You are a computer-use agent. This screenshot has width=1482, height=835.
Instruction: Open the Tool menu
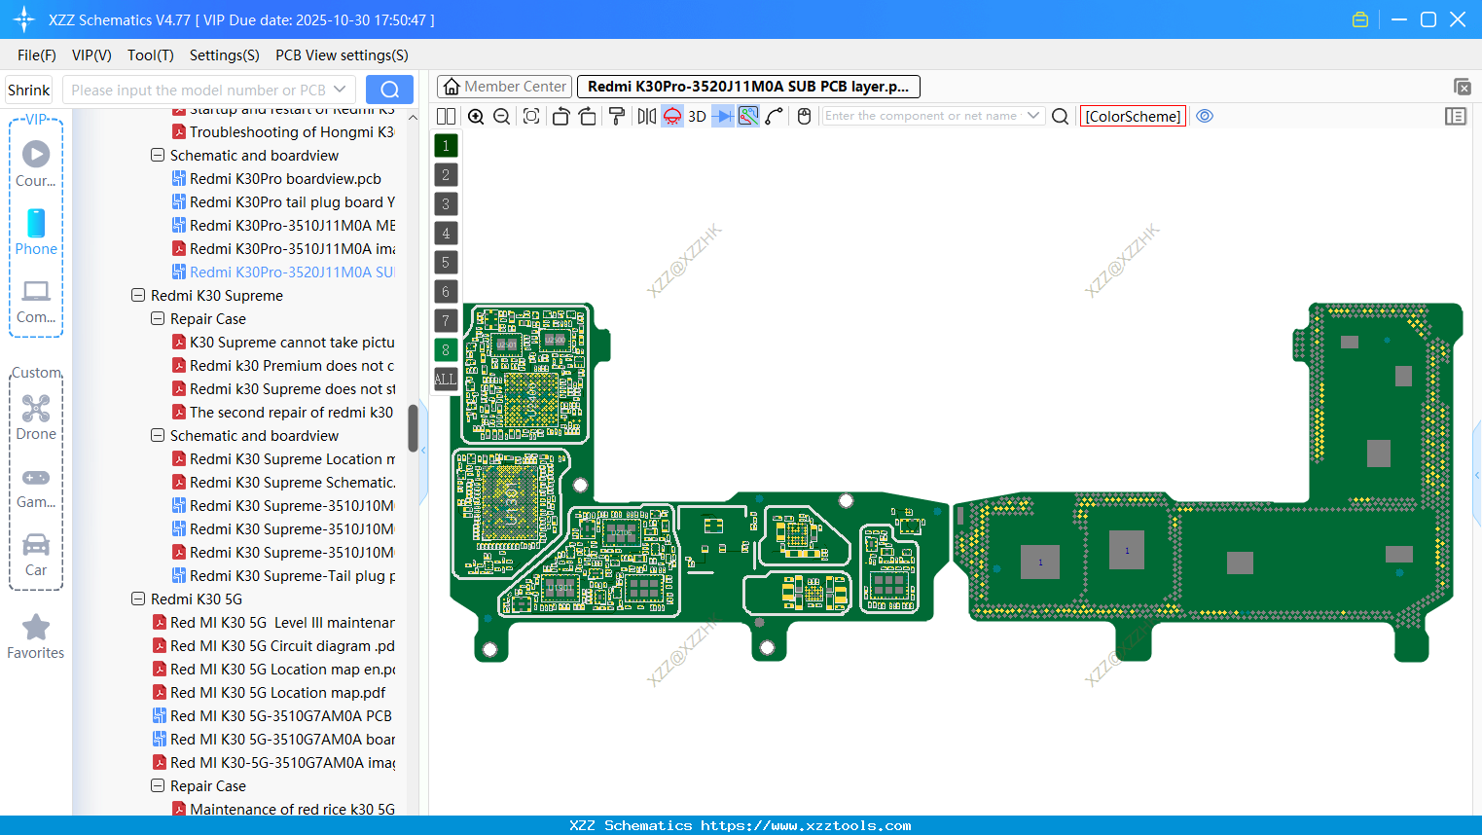[150, 55]
